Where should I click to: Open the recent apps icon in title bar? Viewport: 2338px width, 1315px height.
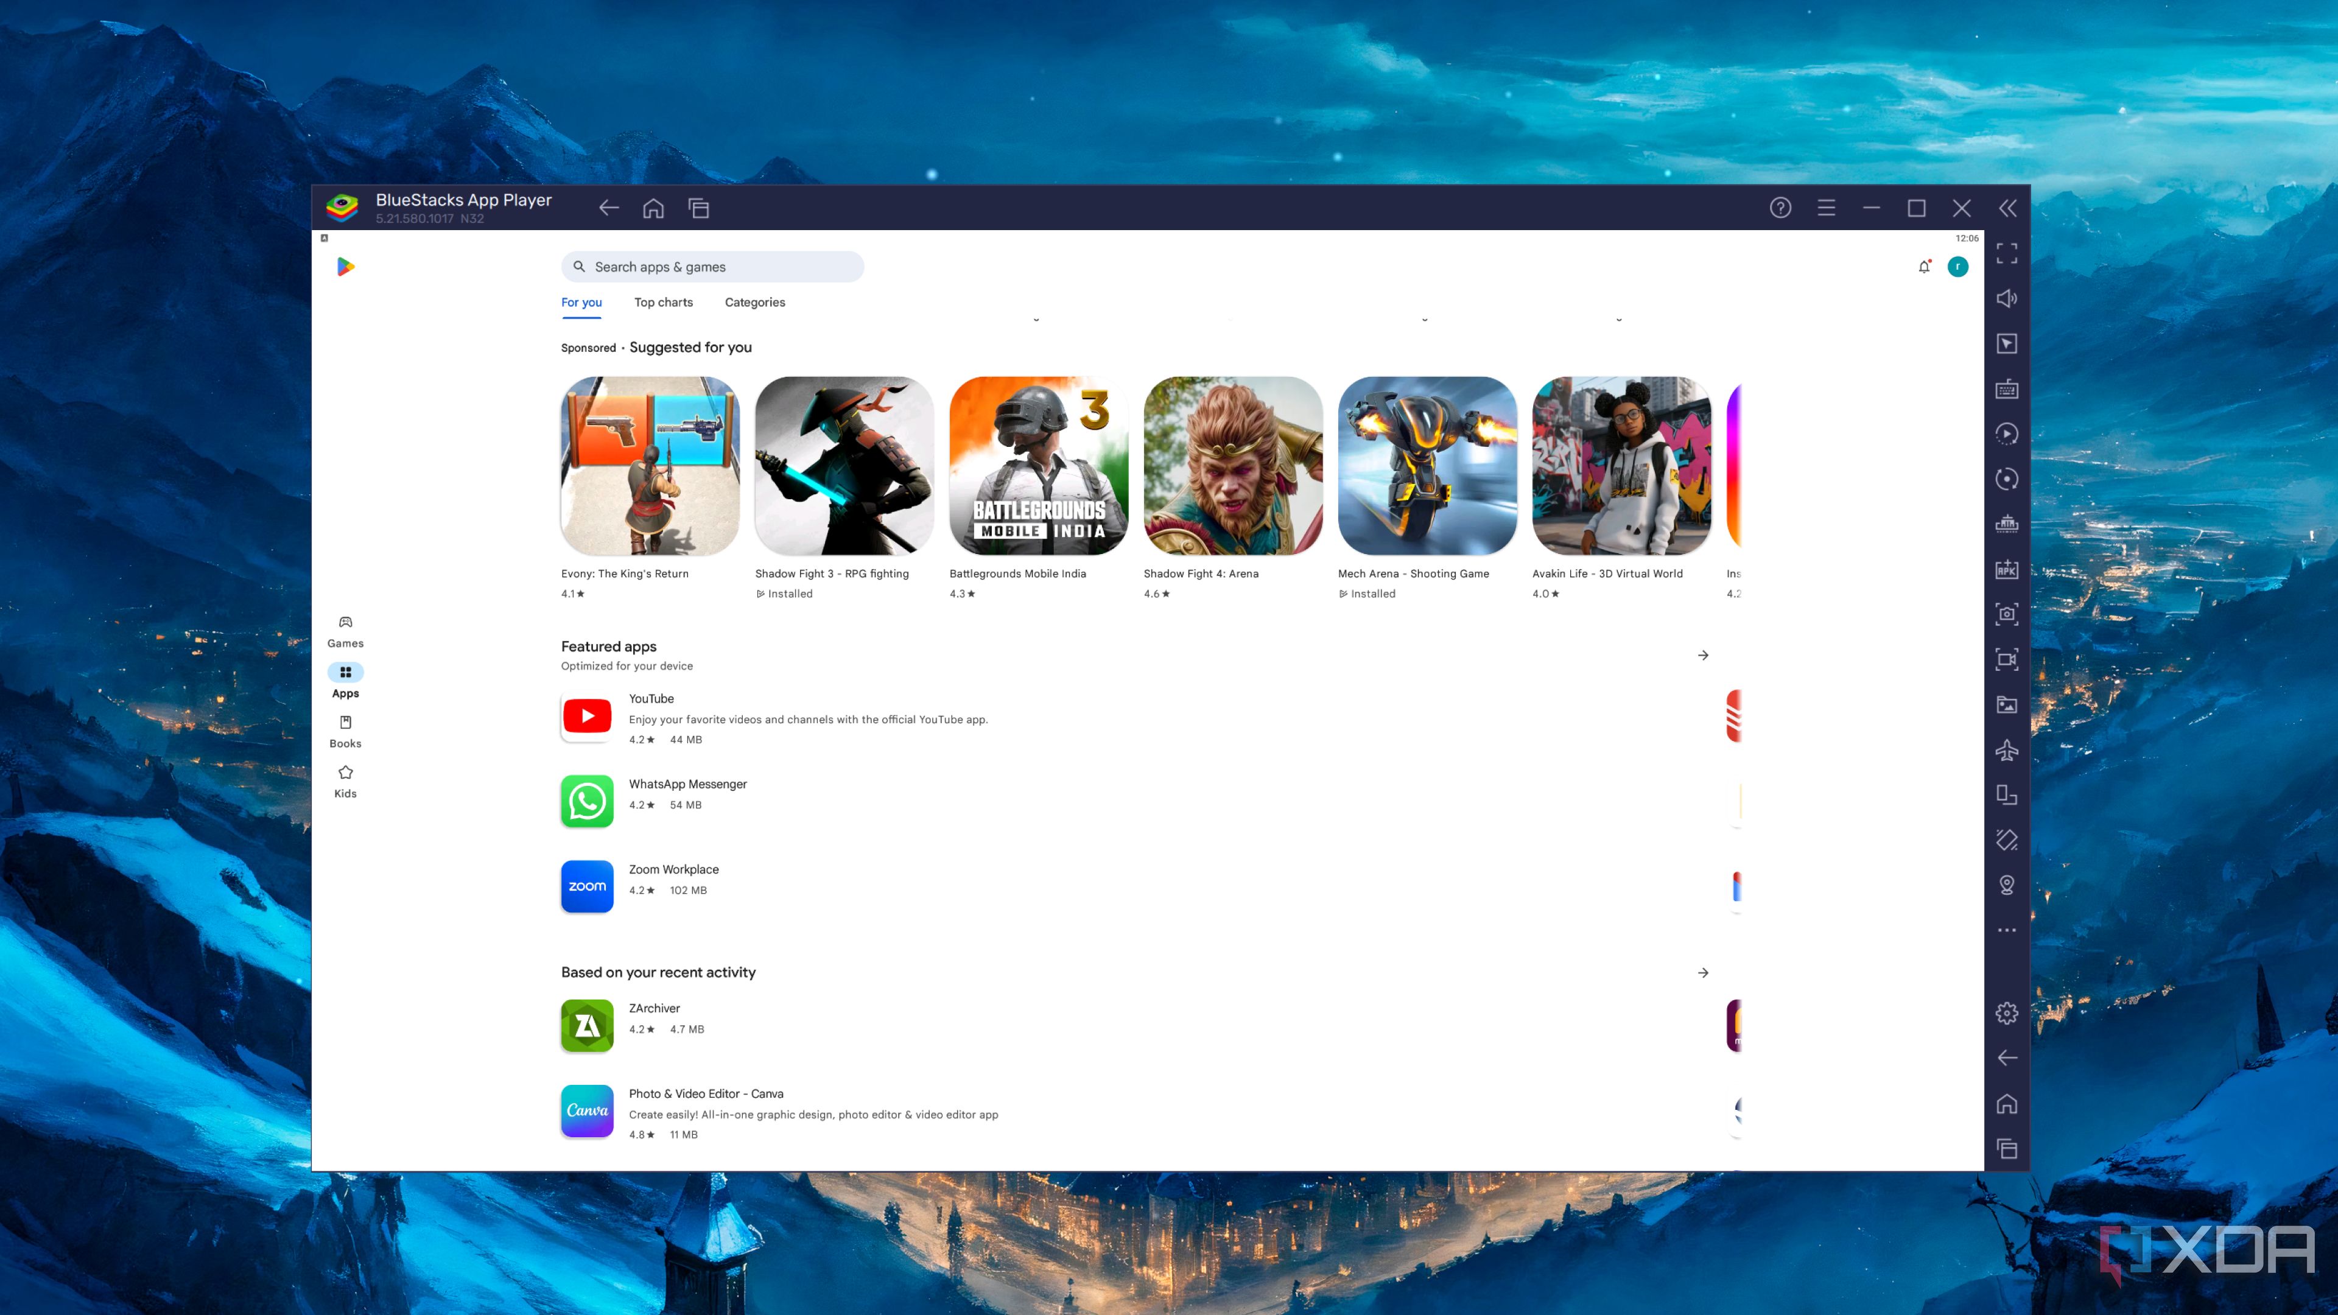click(698, 209)
